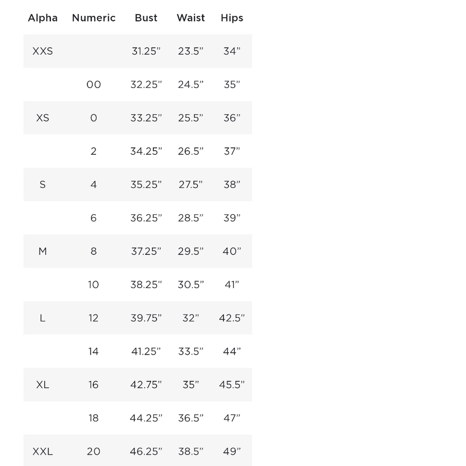466x466 pixels.
Task: Click the 36.5” waist measurement
Action: coord(191,418)
